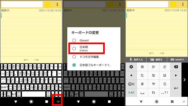Toggle the SHIFT key on the full keyboard
The width and height of the screenshot is (188, 106).
5,88
